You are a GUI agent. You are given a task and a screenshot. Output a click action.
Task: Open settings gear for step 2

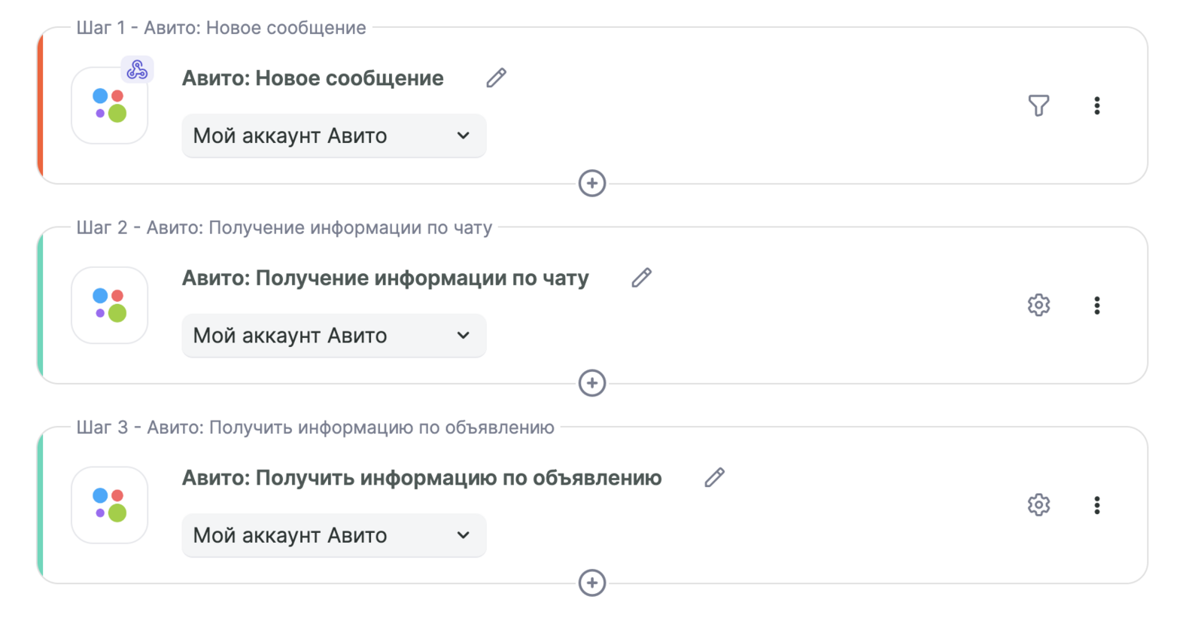(x=1038, y=305)
